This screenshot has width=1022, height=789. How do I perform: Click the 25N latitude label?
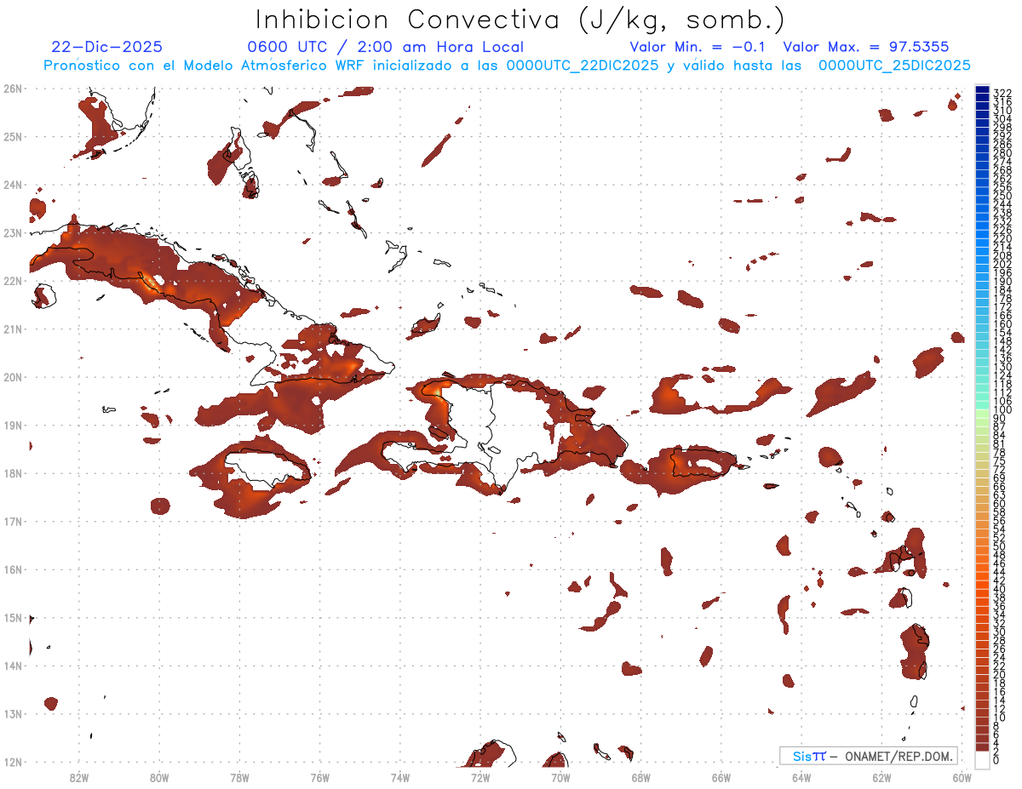coord(12,136)
